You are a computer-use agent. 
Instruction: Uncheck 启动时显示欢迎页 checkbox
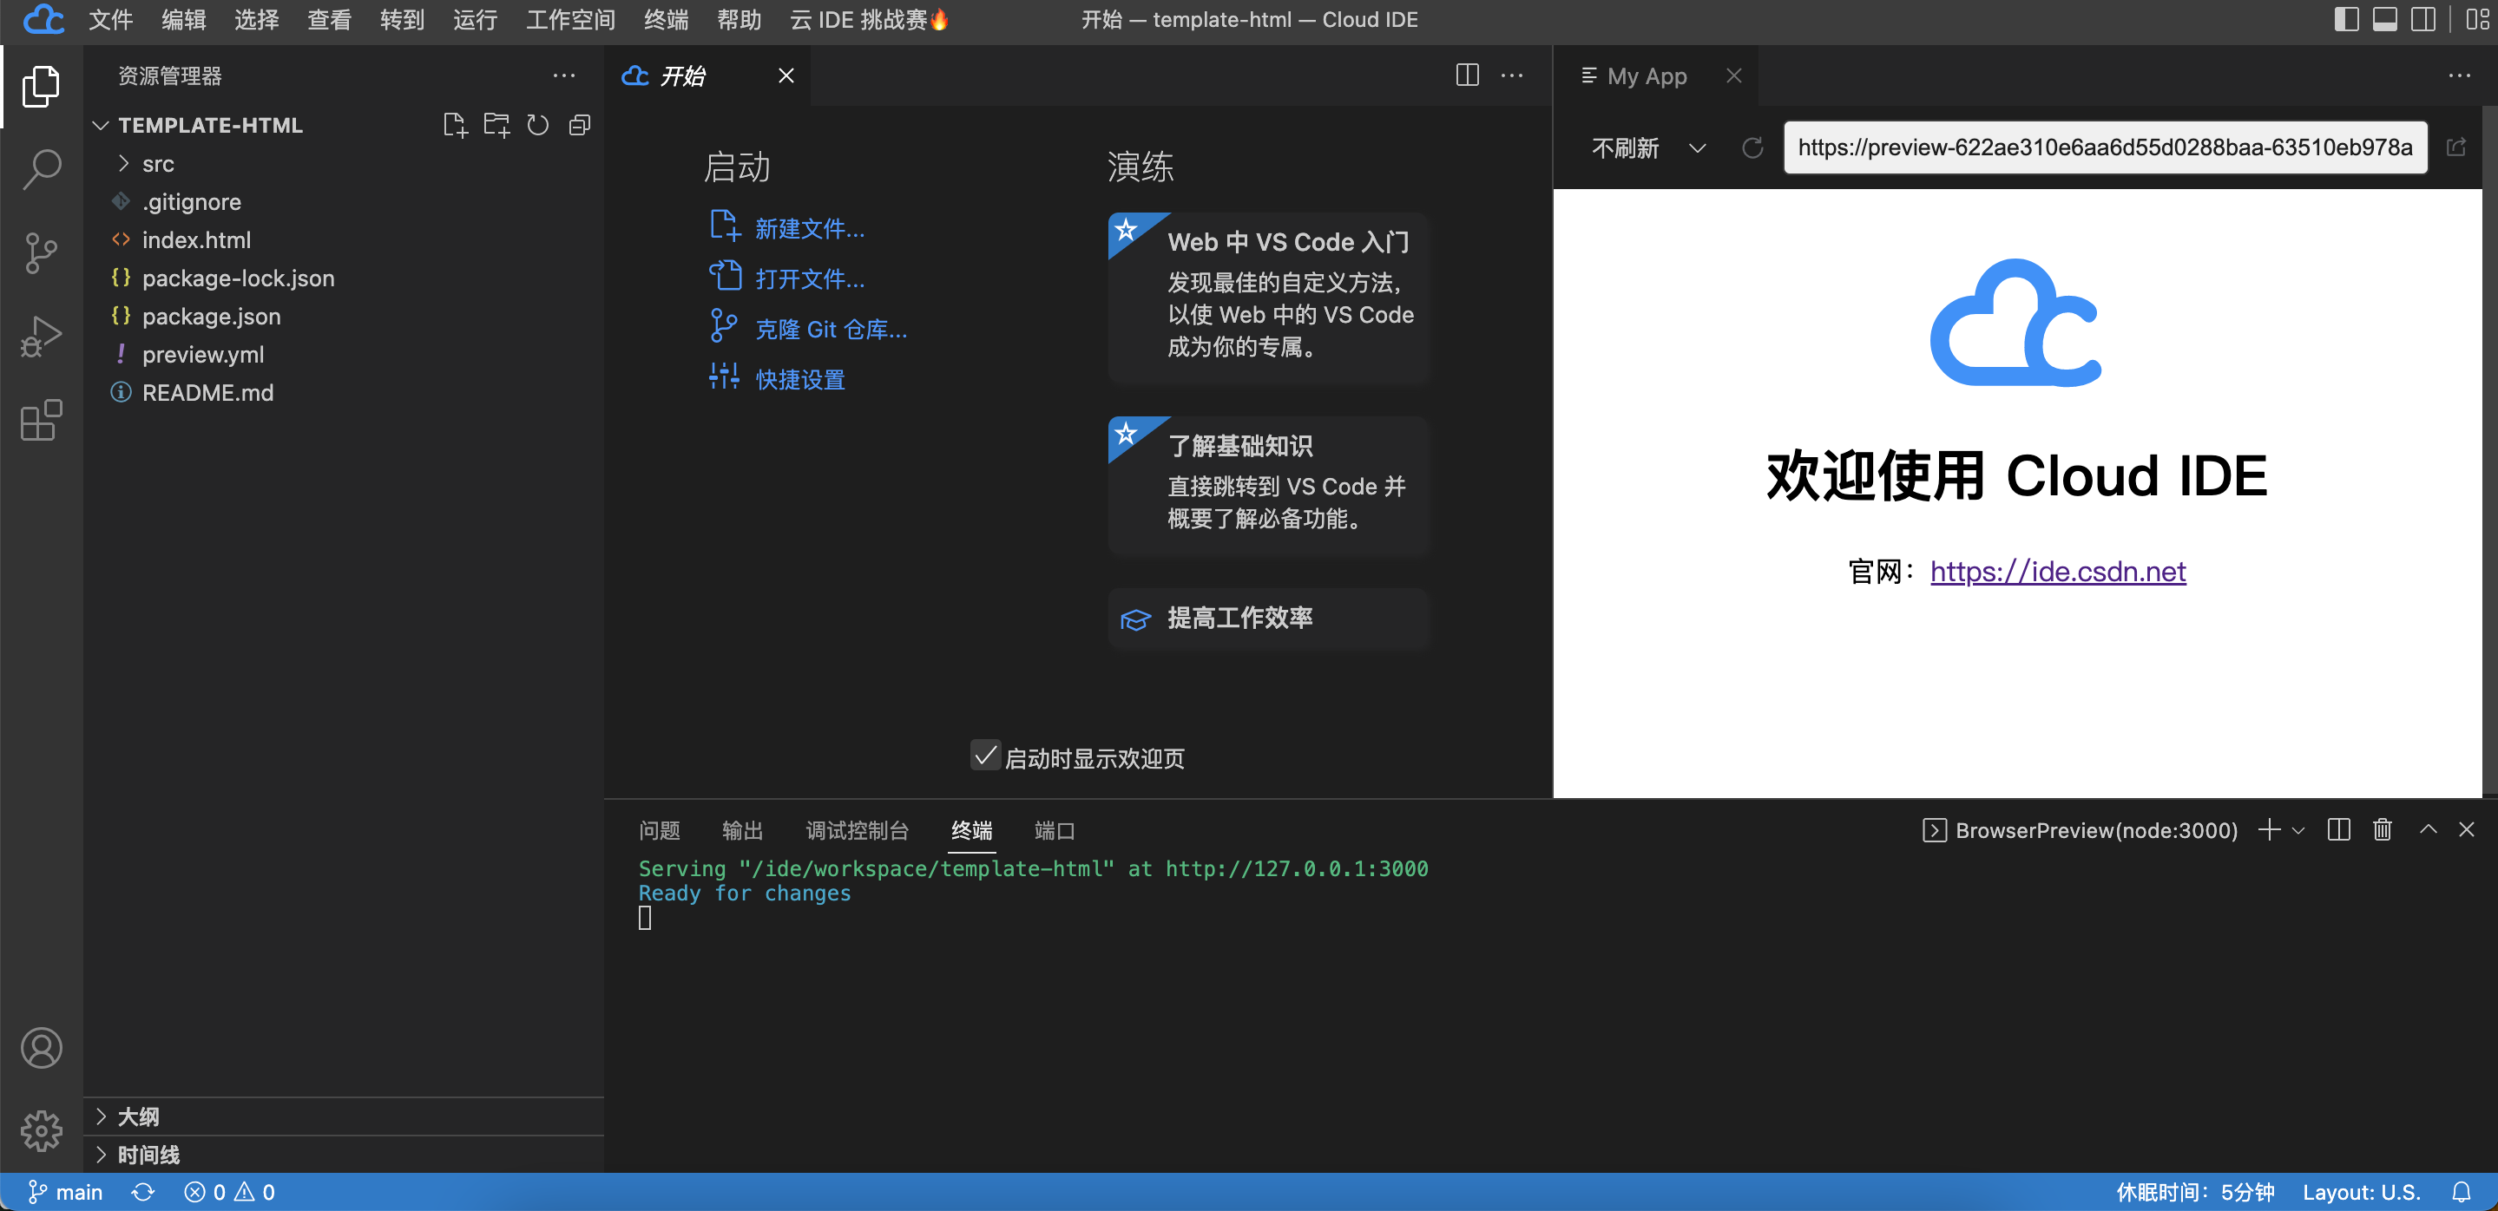click(x=985, y=756)
